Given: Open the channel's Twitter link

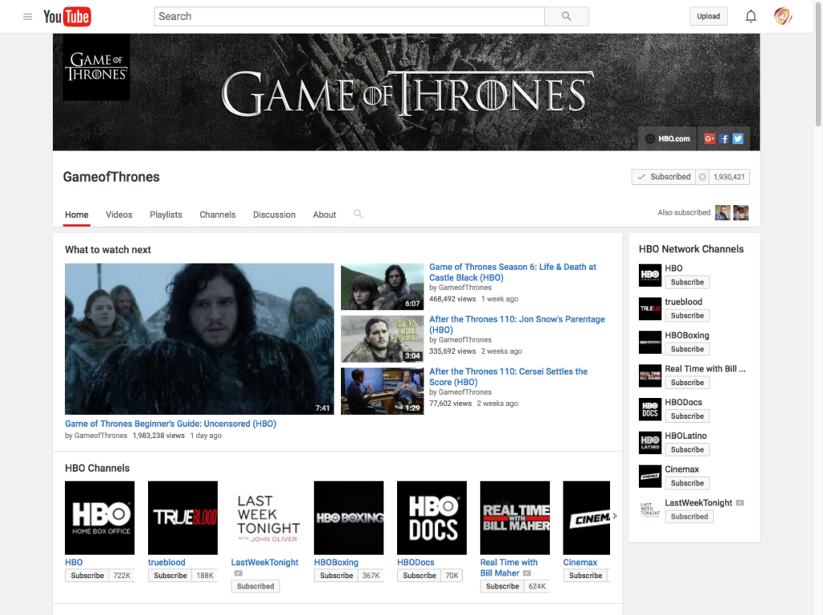Looking at the screenshot, I should tap(738, 138).
